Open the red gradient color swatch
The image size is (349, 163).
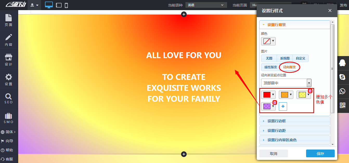[268, 95]
